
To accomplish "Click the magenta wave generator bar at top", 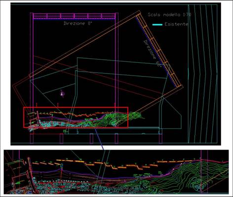I will (x=74, y=16).
